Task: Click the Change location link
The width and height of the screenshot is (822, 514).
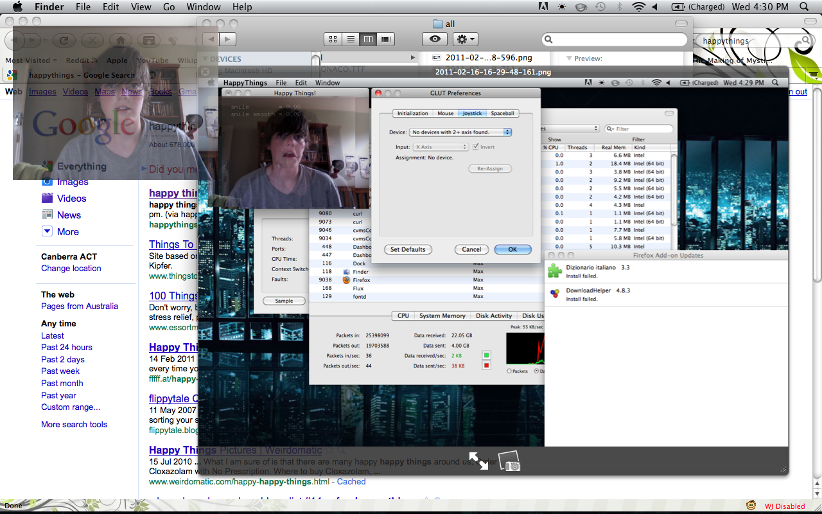Action: [71, 269]
